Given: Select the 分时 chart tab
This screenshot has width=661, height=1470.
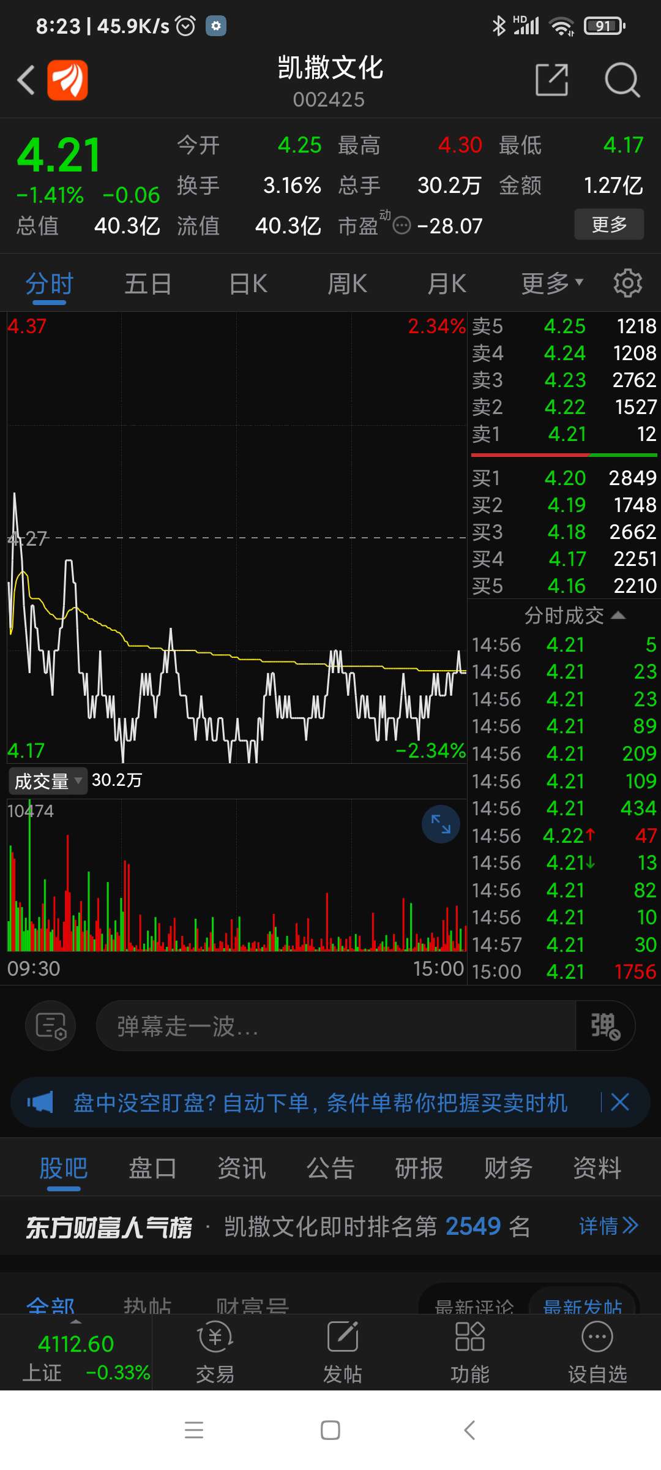Looking at the screenshot, I should pos(50,284).
